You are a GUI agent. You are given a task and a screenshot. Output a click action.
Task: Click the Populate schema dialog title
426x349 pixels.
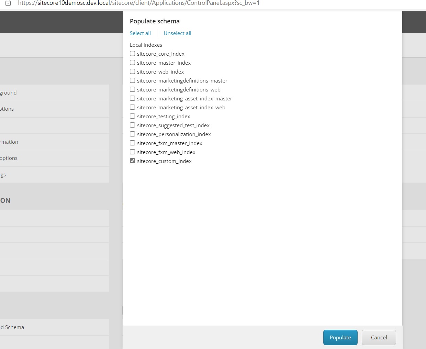point(155,21)
